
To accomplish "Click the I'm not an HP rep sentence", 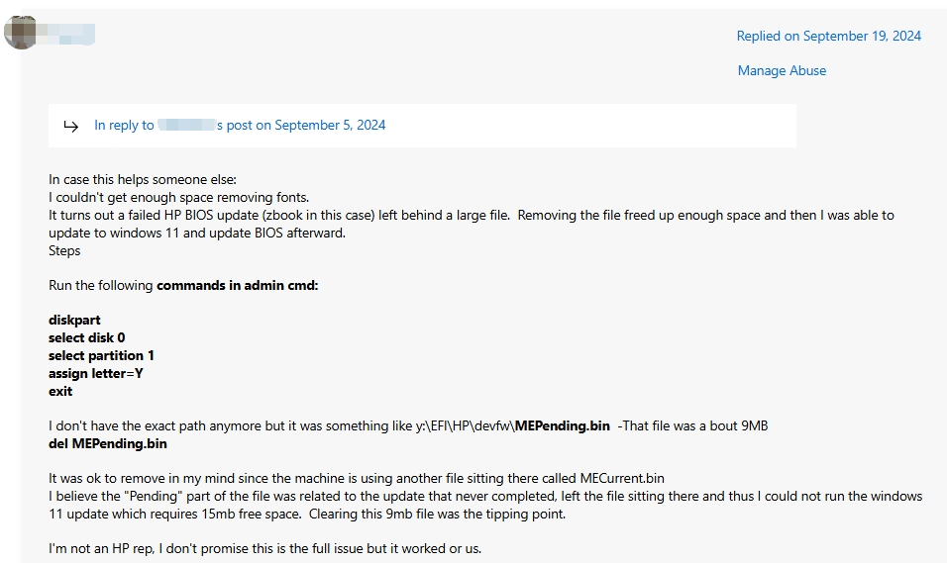I will click(264, 549).
